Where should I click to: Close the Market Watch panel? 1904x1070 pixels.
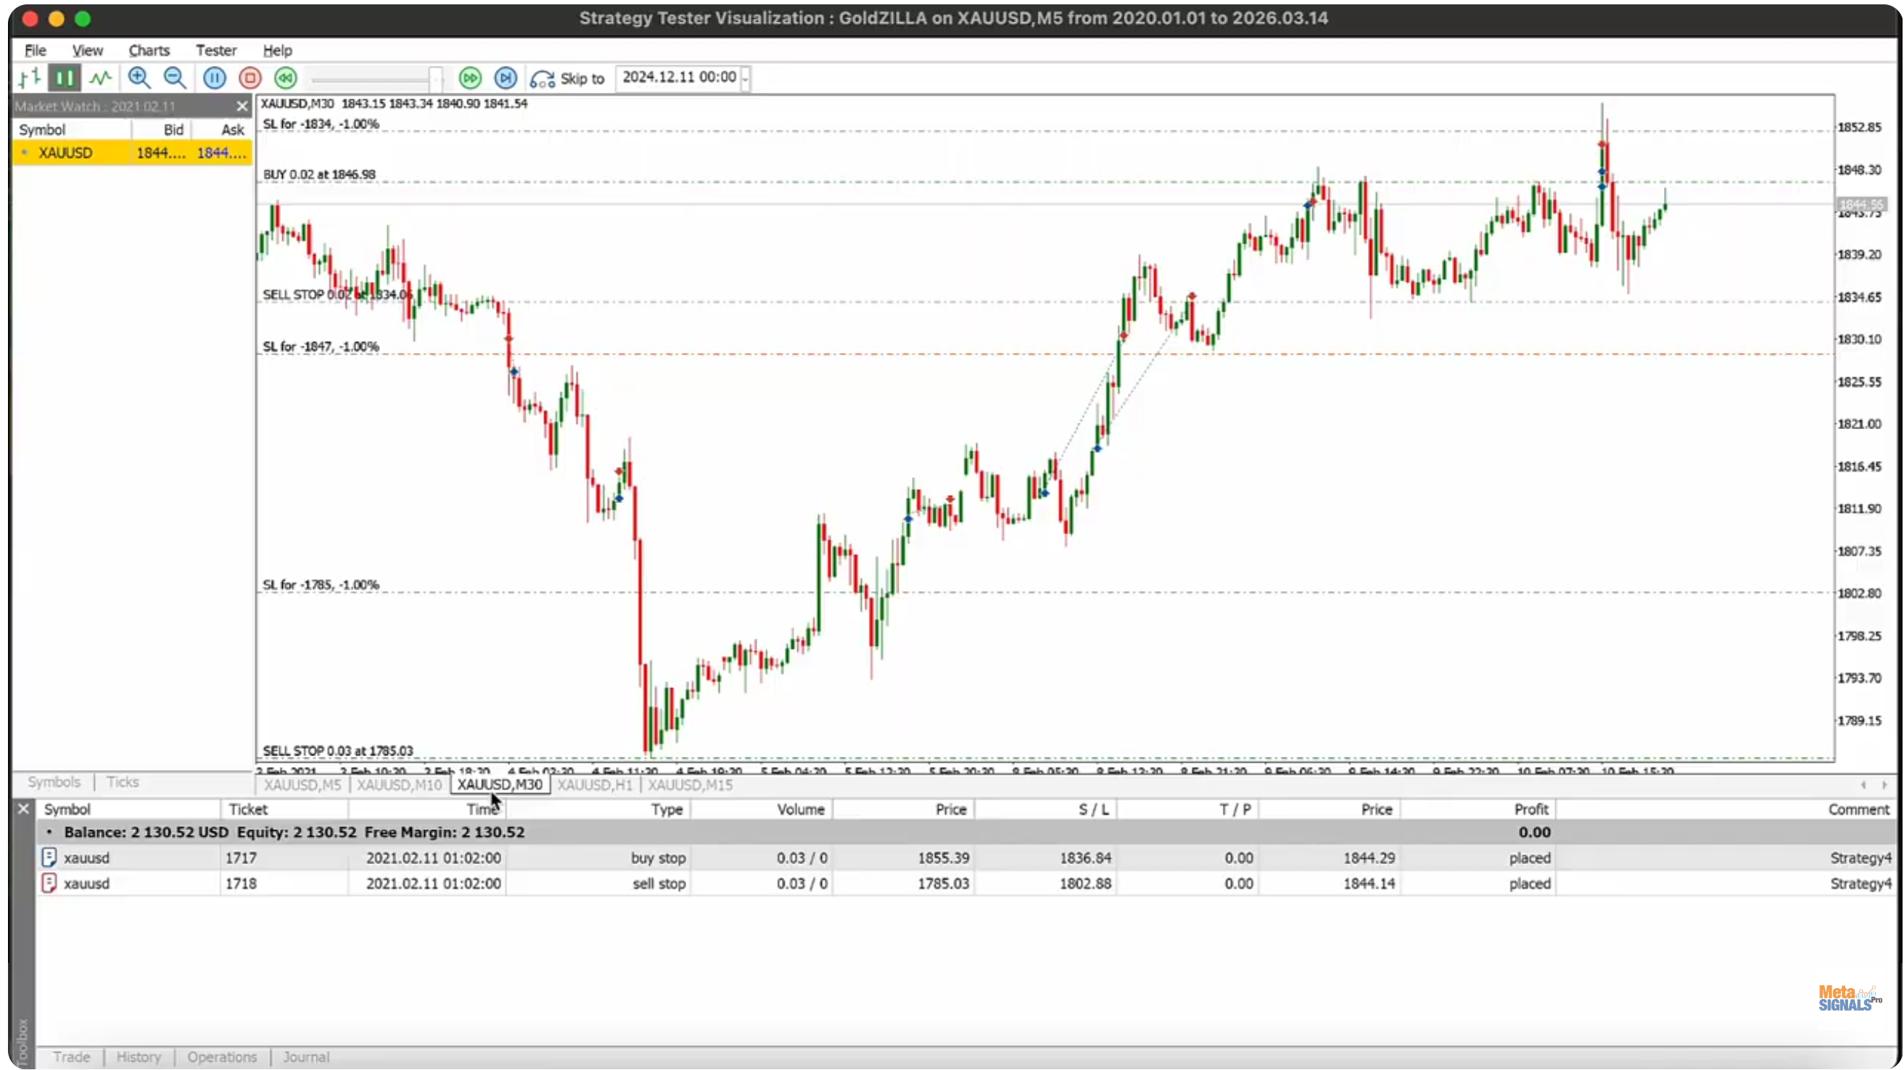[x=242, y=107]
